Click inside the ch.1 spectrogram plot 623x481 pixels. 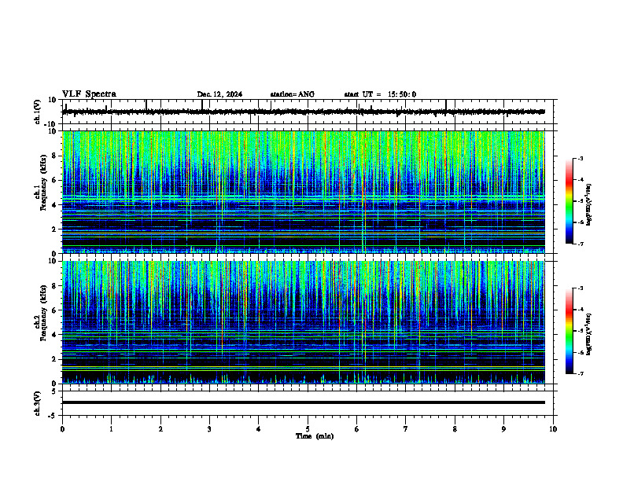[x=303, y=192]
